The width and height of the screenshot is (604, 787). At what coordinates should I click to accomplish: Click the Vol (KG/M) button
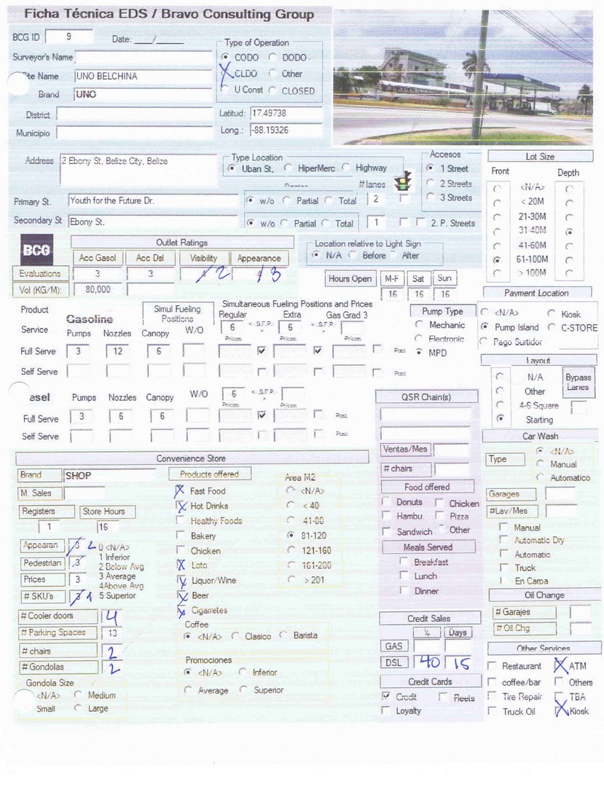[x=39, y=289]
